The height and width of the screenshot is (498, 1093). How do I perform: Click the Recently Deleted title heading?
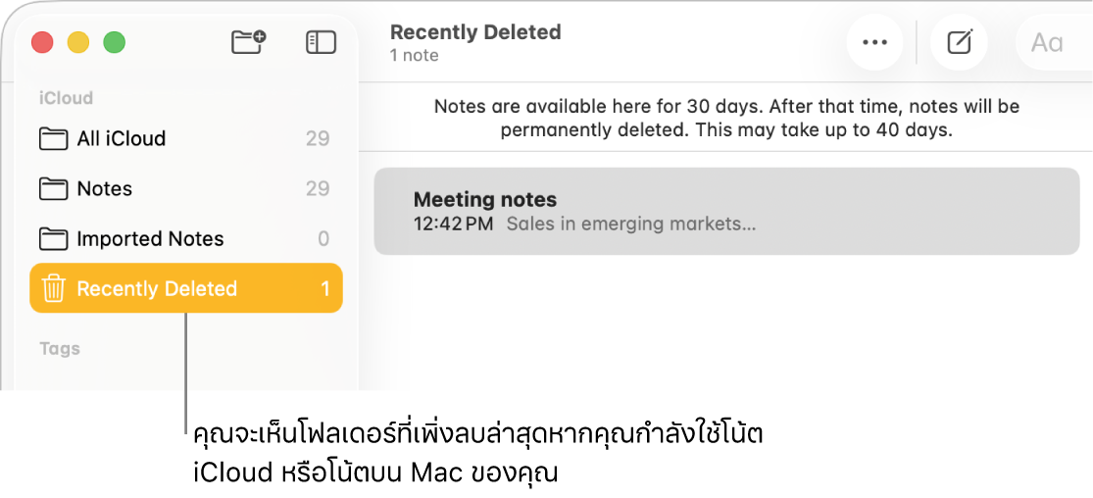475,31
